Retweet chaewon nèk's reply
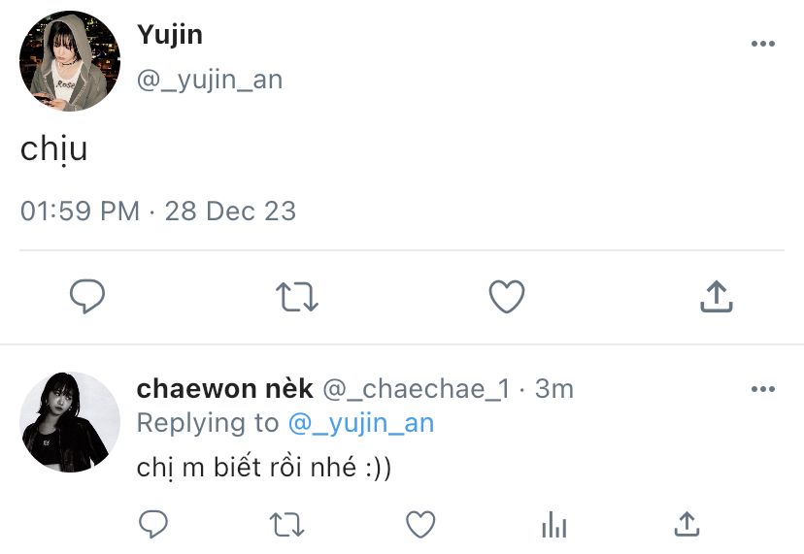Viewport: 804px width, 554px height. [x=286, y=525]
